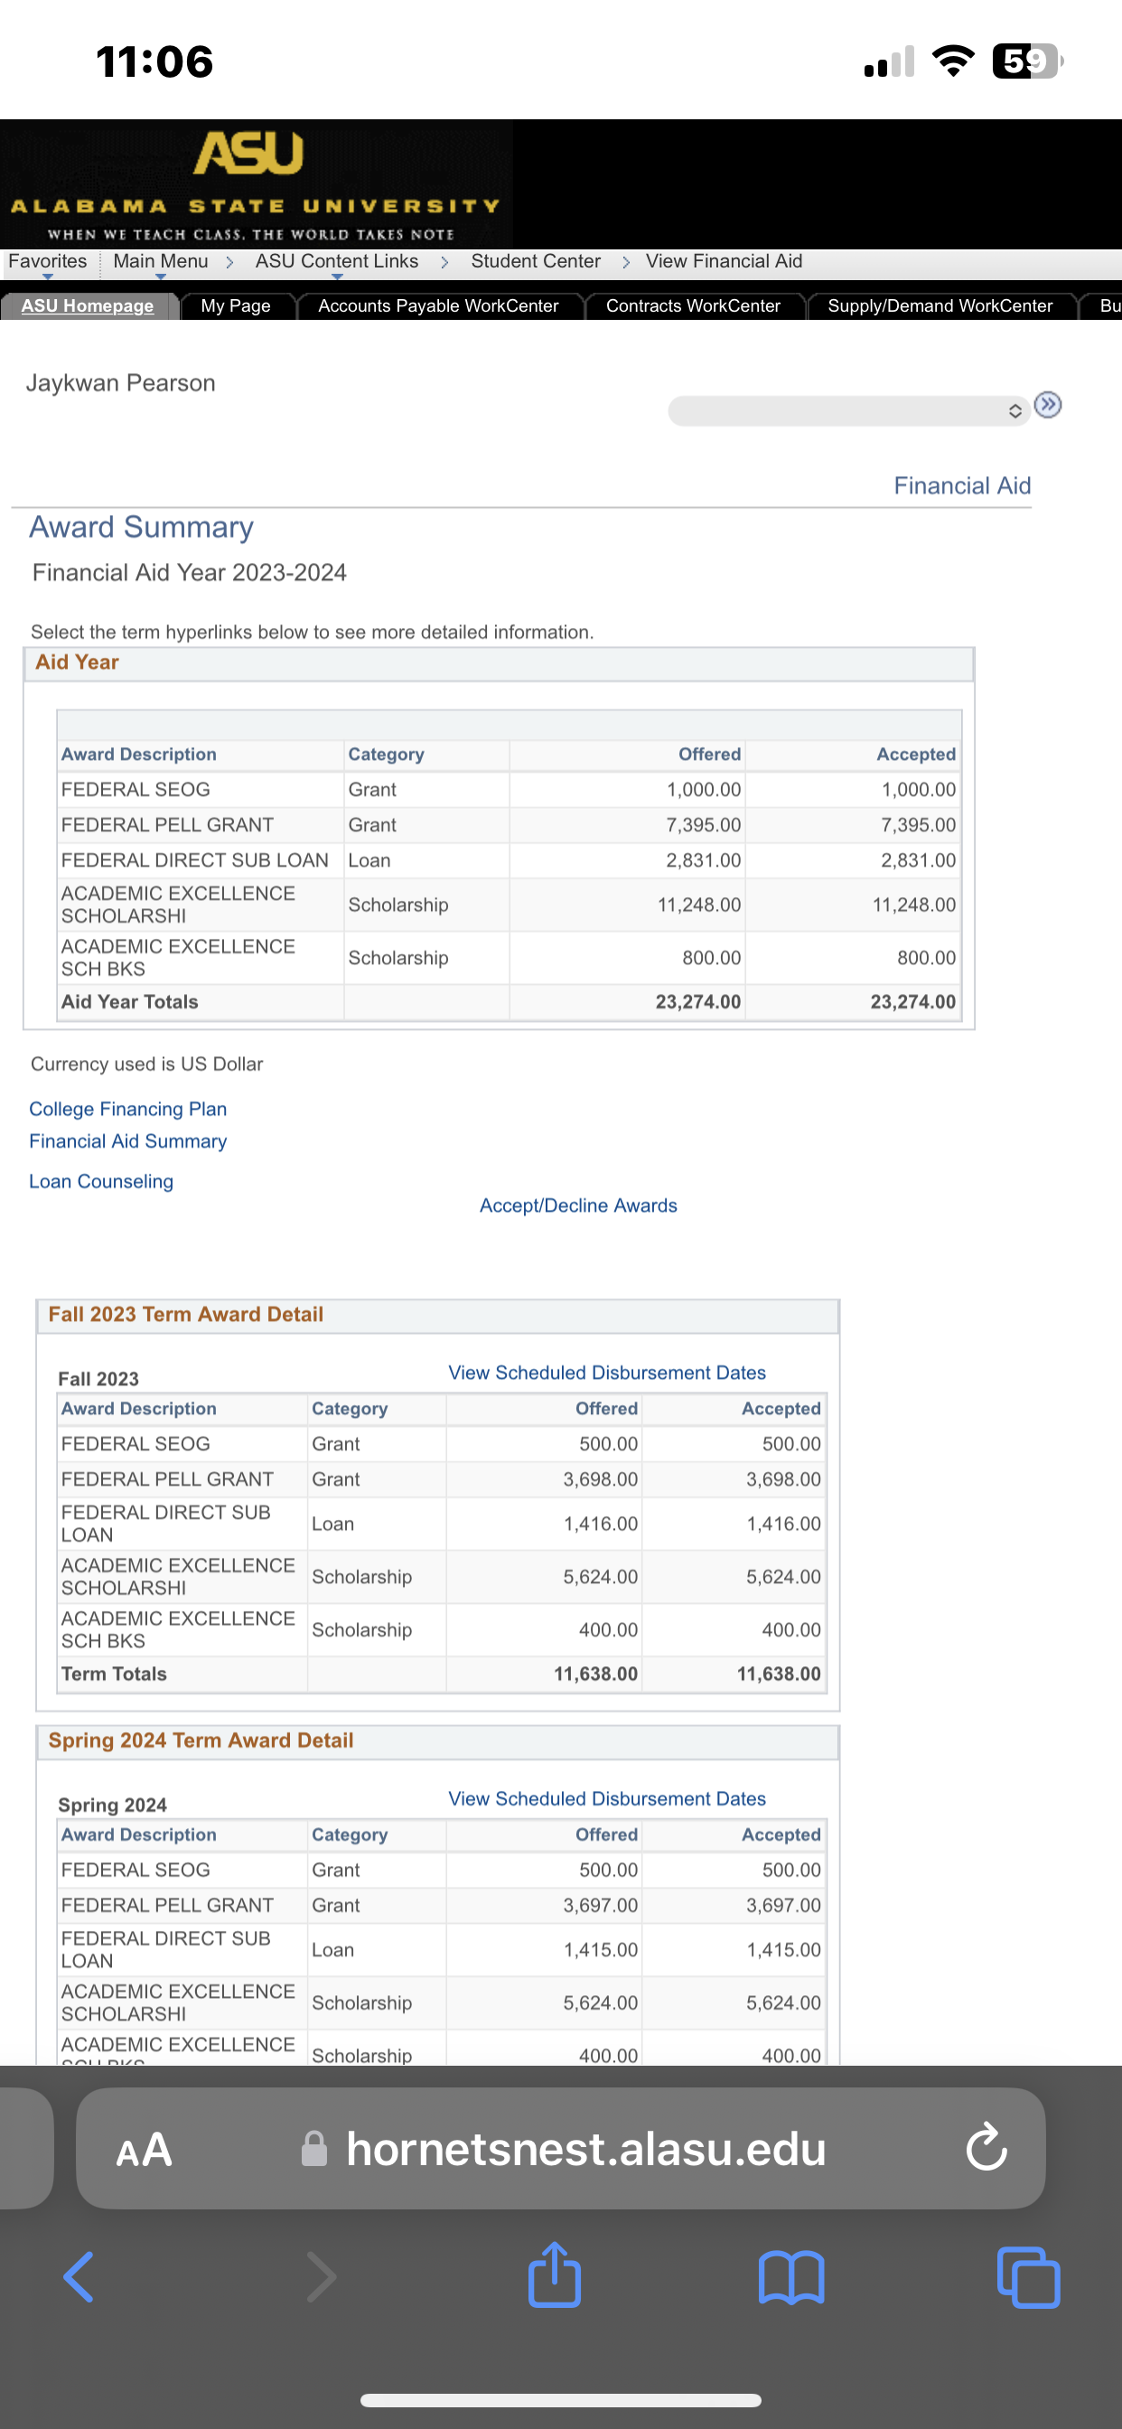Tap the lock icon in the address bar
Viewport: 1122px width, 2429px height.
(314, 2149)
